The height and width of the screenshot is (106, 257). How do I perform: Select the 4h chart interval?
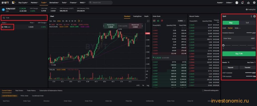66,21
